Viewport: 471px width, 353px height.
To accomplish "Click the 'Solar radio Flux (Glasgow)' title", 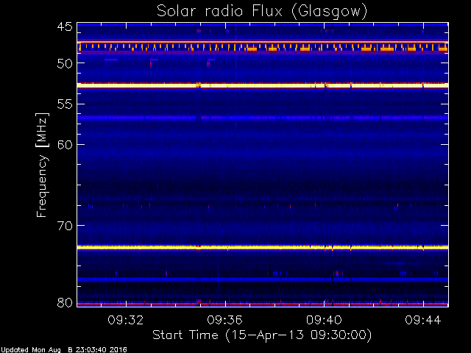I will click(262, 12).
